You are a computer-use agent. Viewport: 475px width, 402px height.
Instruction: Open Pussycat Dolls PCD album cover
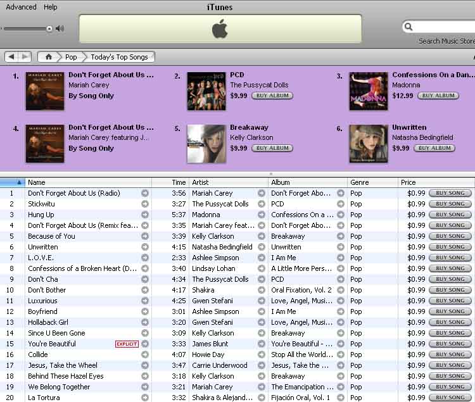click(x=206, y=91)
